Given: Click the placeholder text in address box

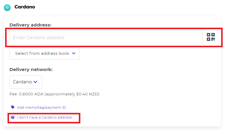Looking at the screenshot, I should [39, 38].
